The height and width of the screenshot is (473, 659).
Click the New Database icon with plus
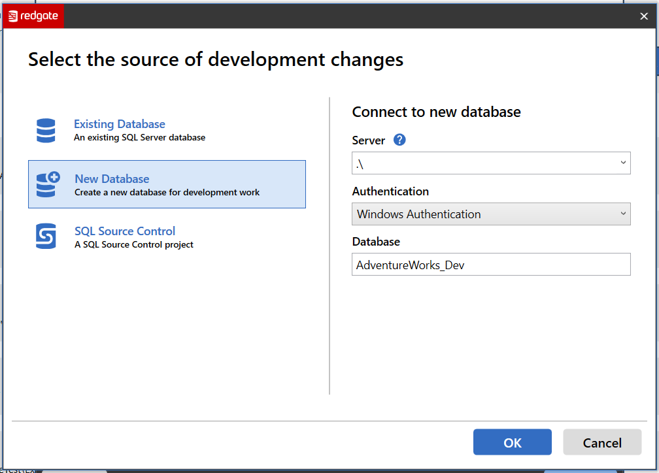click(x=47, y=185)
